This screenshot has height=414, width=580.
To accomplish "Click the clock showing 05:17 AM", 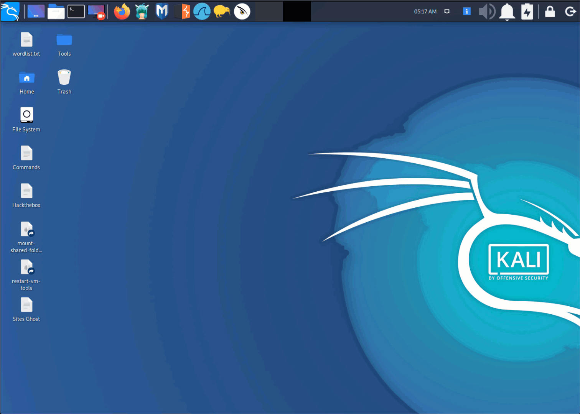I will tap(425, 11).
